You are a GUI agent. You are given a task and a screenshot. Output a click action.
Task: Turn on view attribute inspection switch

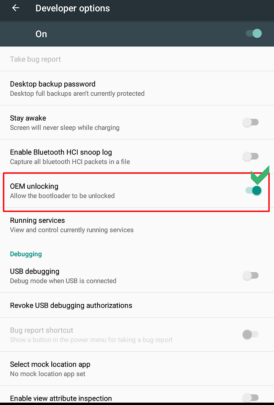click(x=250, y=397)
